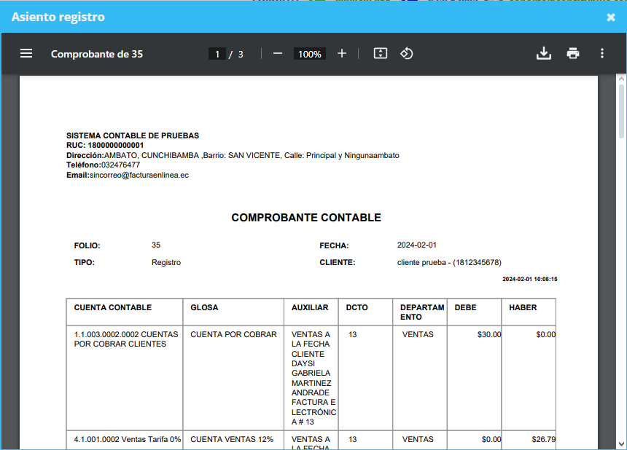Click the 100% zoom level field

pos(310,54)
